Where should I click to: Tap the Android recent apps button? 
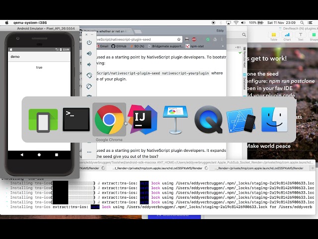coord(57,155)
